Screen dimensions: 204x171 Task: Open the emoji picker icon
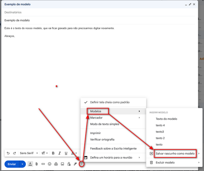[50, 164]
